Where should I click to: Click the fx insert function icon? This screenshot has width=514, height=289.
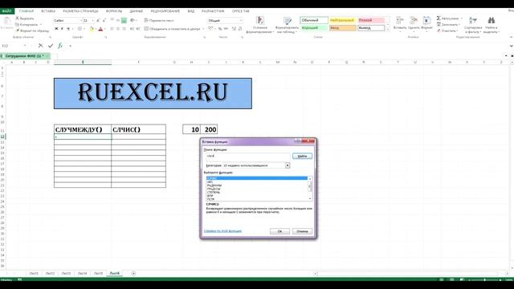60,46
